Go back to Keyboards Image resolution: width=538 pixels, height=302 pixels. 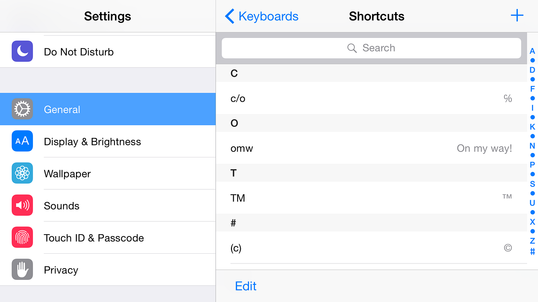click(262, 16)
